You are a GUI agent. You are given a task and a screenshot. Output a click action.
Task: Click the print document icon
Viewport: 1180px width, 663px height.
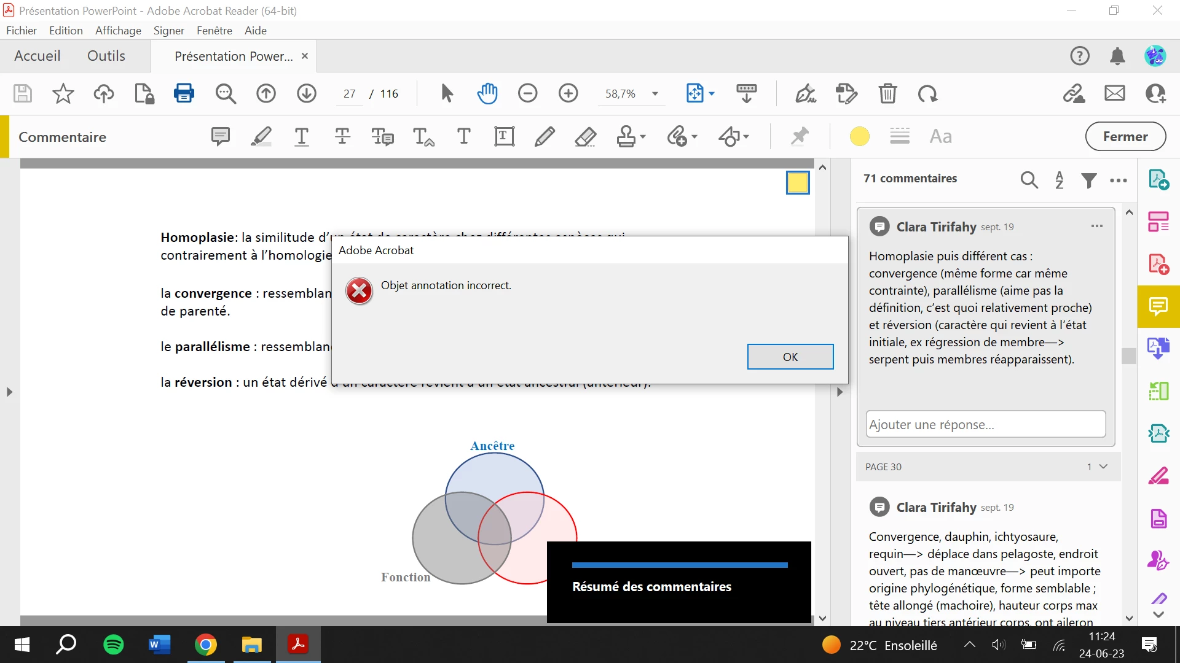[184, 93]
